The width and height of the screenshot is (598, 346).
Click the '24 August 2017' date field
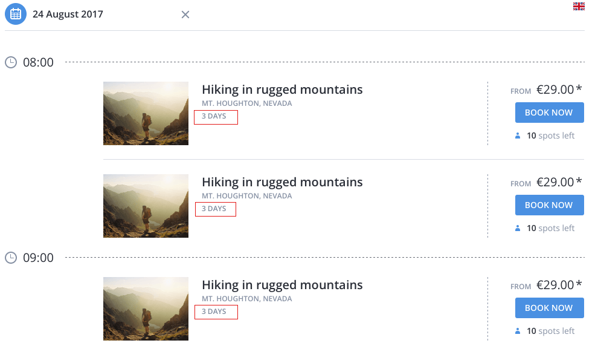68,14
